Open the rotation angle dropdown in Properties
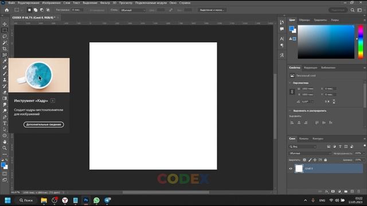This screenshot has height=206, width=367. (313, 102)
